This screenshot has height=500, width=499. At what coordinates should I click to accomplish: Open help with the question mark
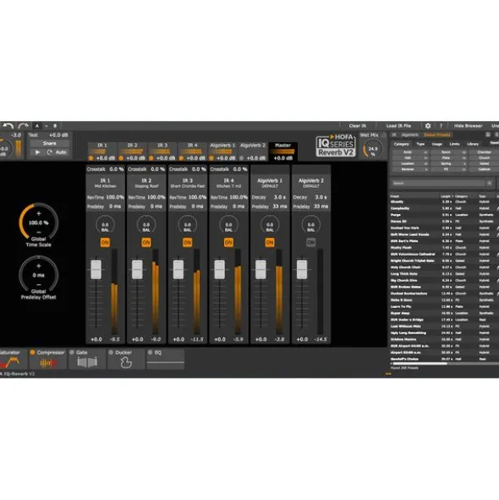pos(441,126)
